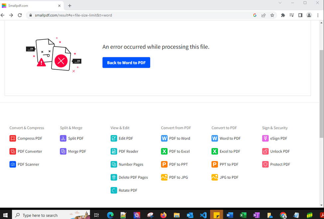The image size is (324, 219).
Task: Click the Excel to PDF X icon
Action: click(x=215, y=151)
